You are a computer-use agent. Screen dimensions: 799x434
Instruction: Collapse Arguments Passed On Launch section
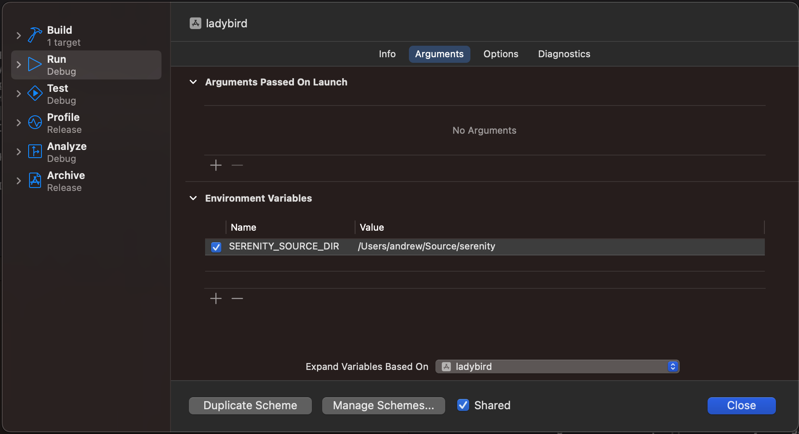pos(193,82)
